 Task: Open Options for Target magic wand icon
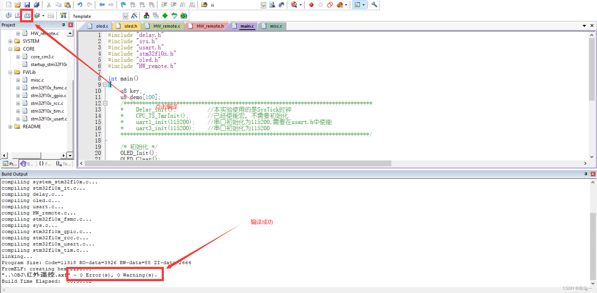coord(134,16)
